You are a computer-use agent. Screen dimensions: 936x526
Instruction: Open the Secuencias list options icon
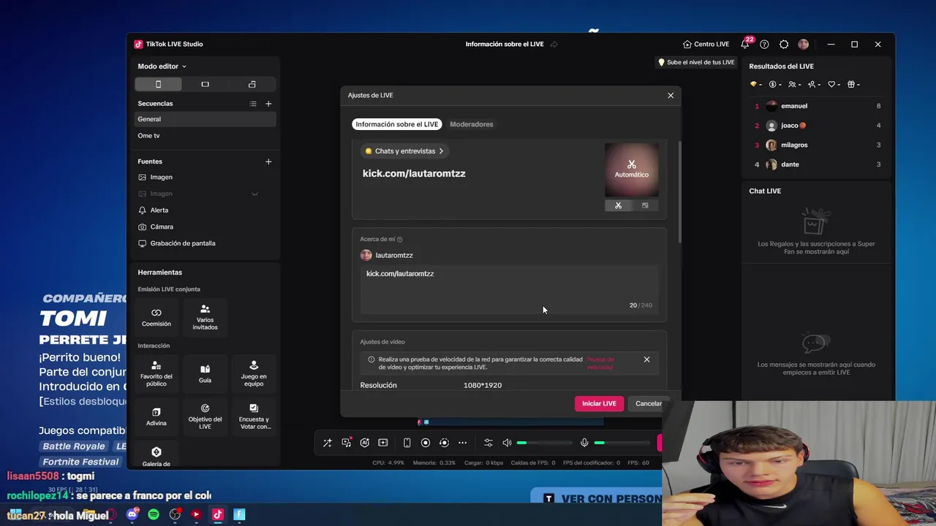click(x=253, y=104)
